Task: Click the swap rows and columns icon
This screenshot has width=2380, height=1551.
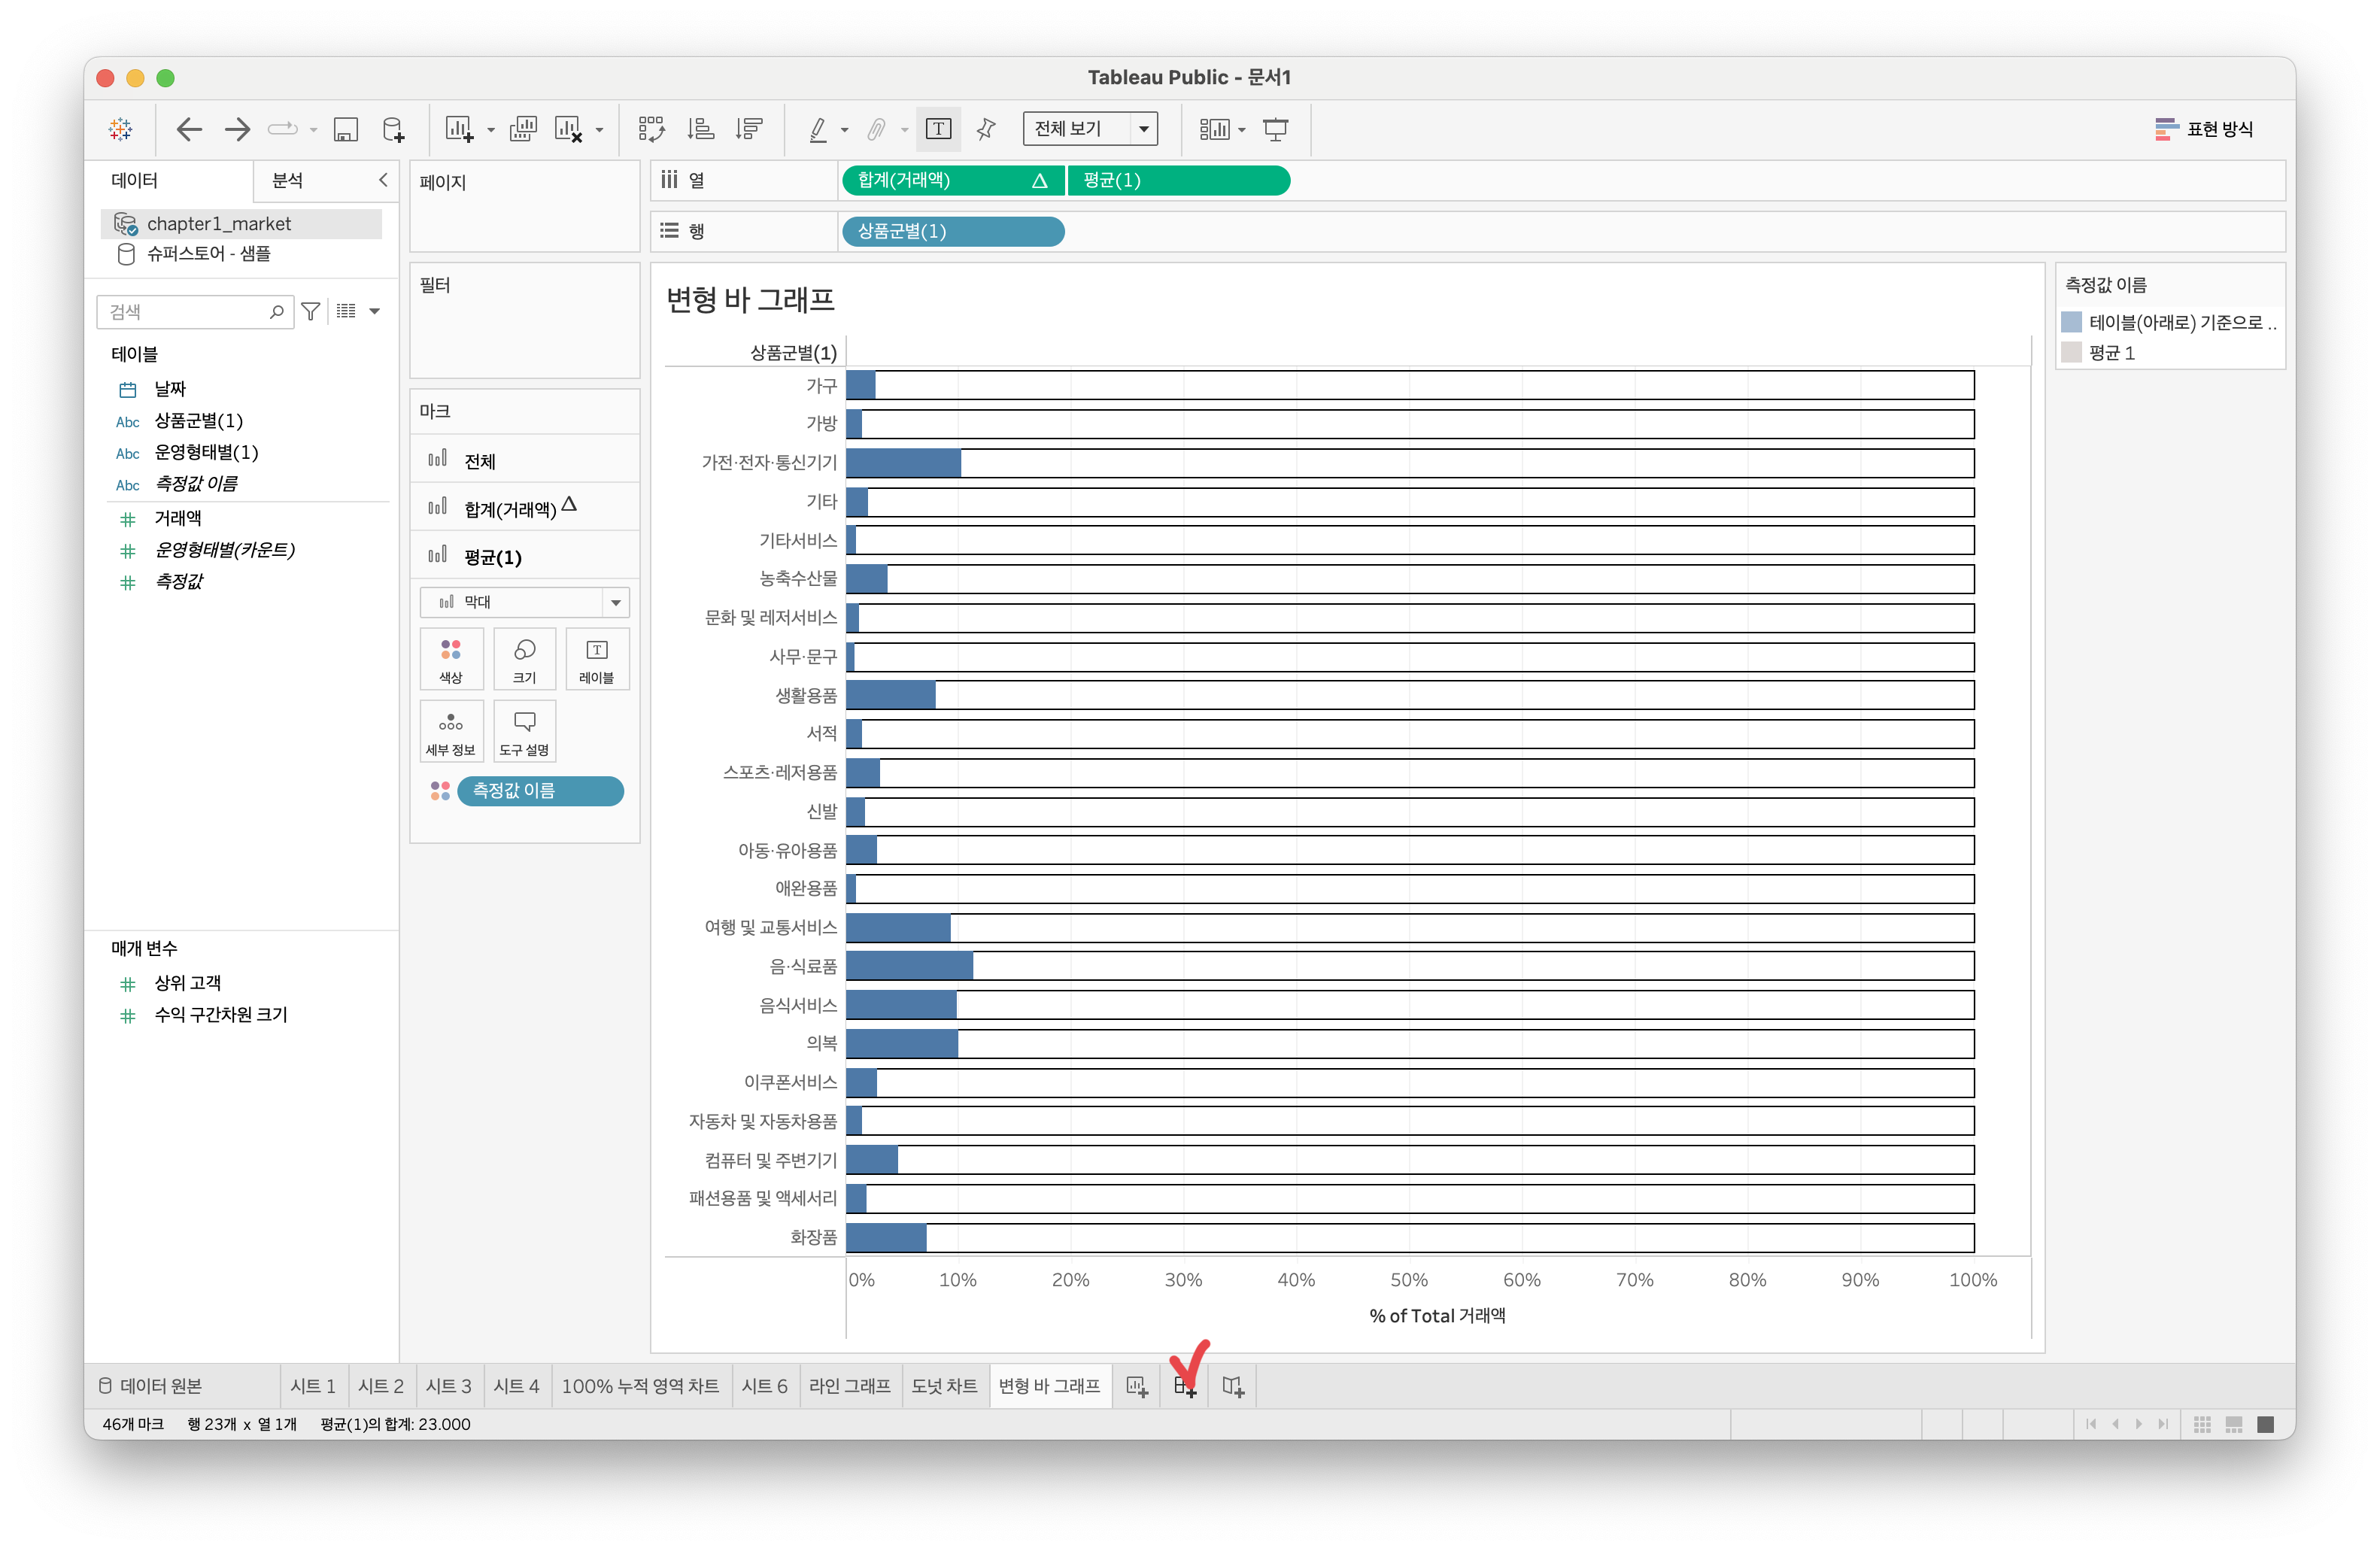Action: [x=651, y=129]
